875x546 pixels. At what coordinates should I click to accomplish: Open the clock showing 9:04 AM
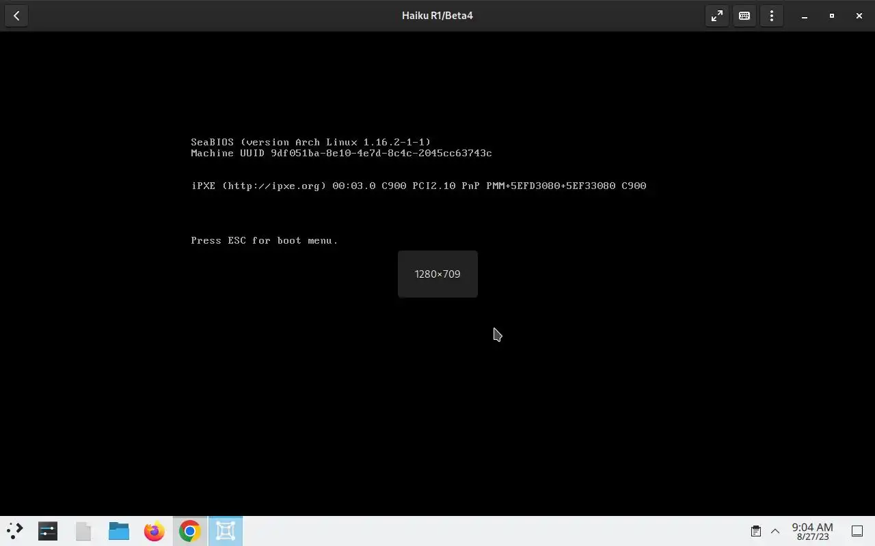tap(812, 532)
